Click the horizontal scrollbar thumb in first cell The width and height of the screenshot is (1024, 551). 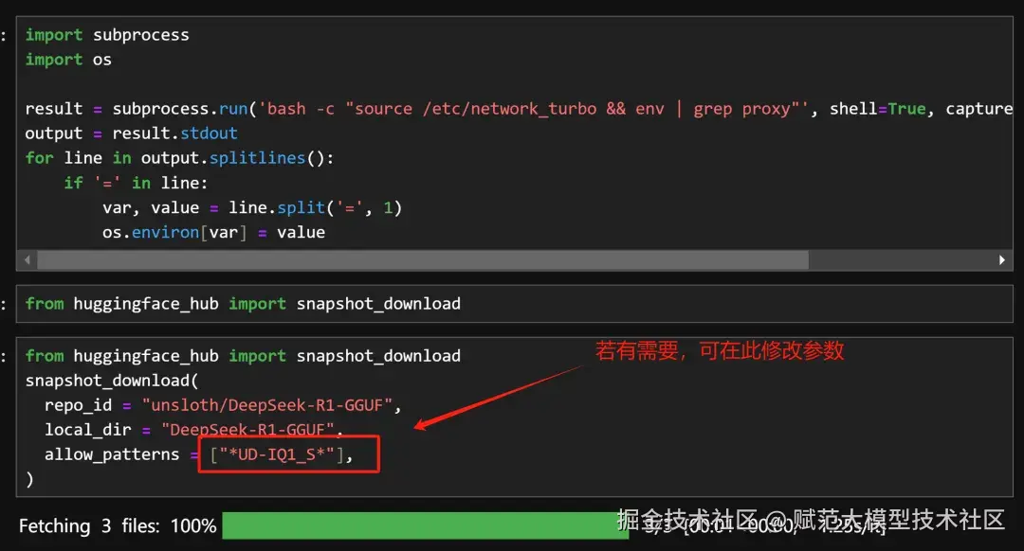[x=423, y=260]
